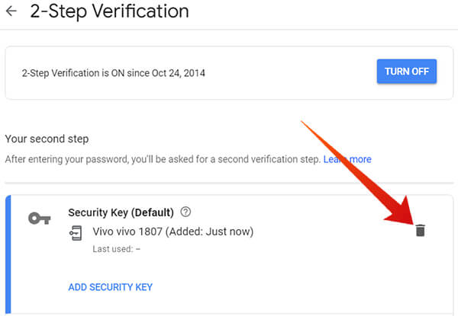This screenshot has height=316, width=458.
Task: Click the bold (Default) word
Action: click(x=153, y=212)
